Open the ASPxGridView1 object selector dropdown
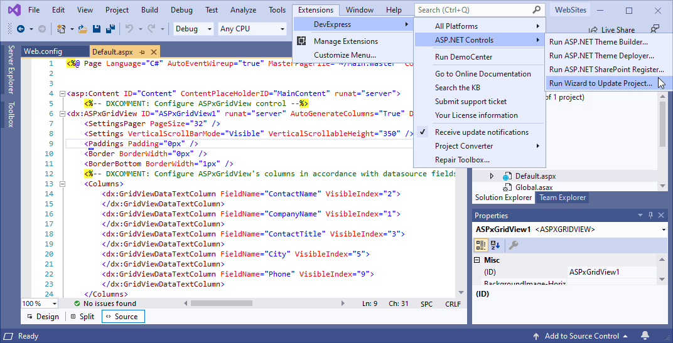The width and height of the screenshot is (673, 343). 664,230
